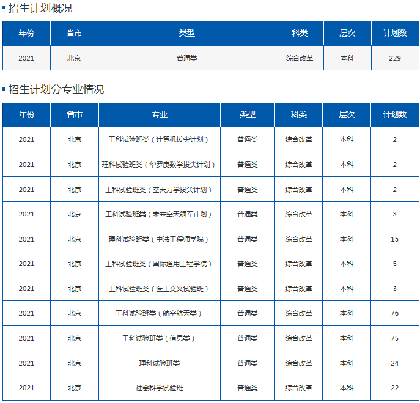The height and width of the screenshot is (403, 420).
Task: Click 综合改革 cell in 社会科学试验班 row
Action: pos(299,388)
